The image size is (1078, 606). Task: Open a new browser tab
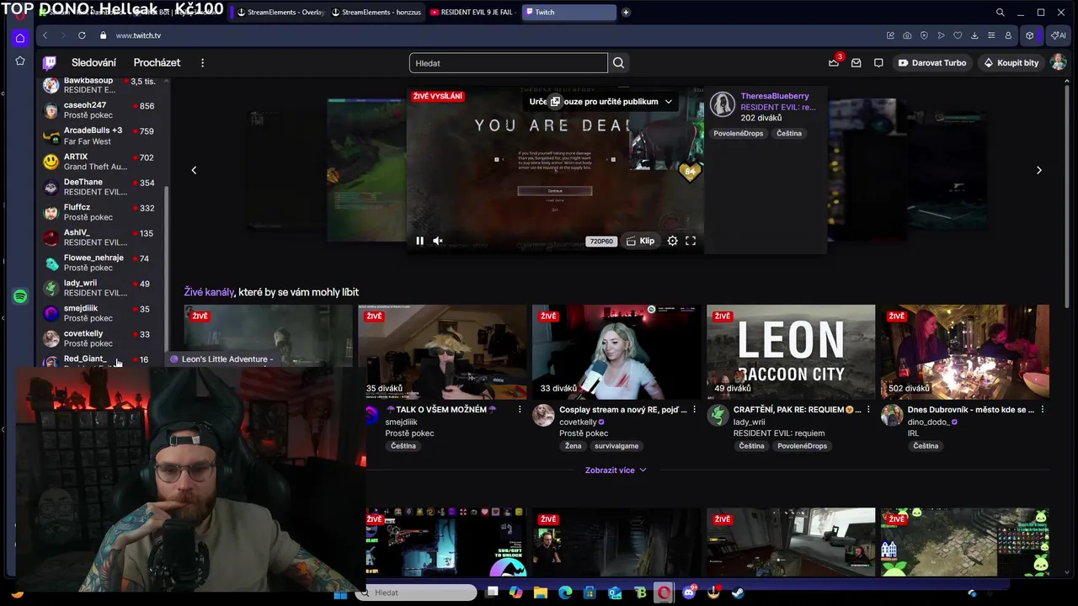coord(626,12)
